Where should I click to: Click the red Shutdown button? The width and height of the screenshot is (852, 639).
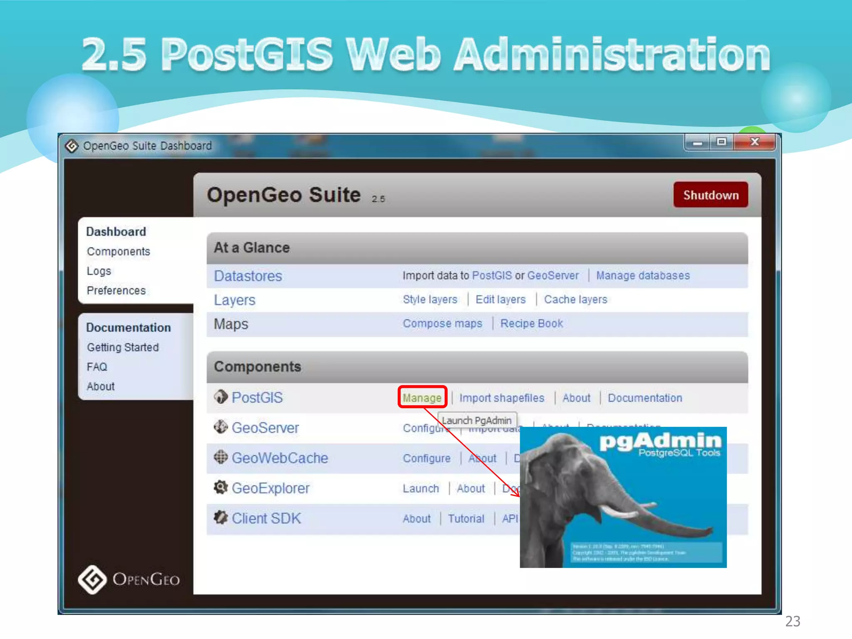coord(711,195)
